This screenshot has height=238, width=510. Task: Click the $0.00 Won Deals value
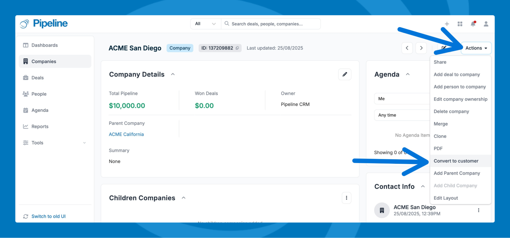tap(204, 105)
